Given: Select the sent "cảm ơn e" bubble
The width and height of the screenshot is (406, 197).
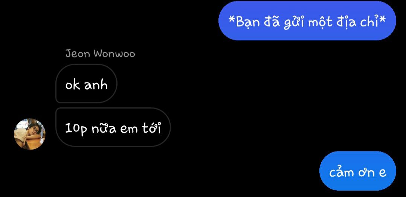Looking at the screenshot, I should point(357,171).
